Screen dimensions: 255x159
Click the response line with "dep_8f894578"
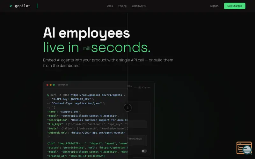click(87, 143)
